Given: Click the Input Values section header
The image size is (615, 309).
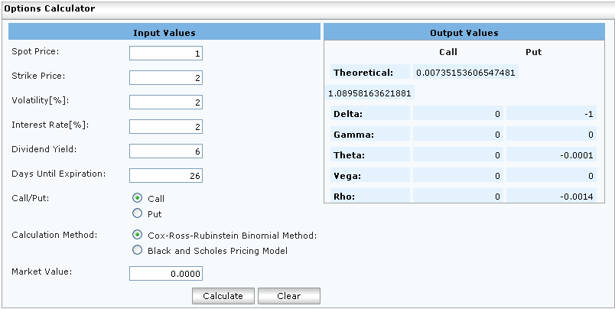Looking at the screenshot, I should (x=164, y=33).
